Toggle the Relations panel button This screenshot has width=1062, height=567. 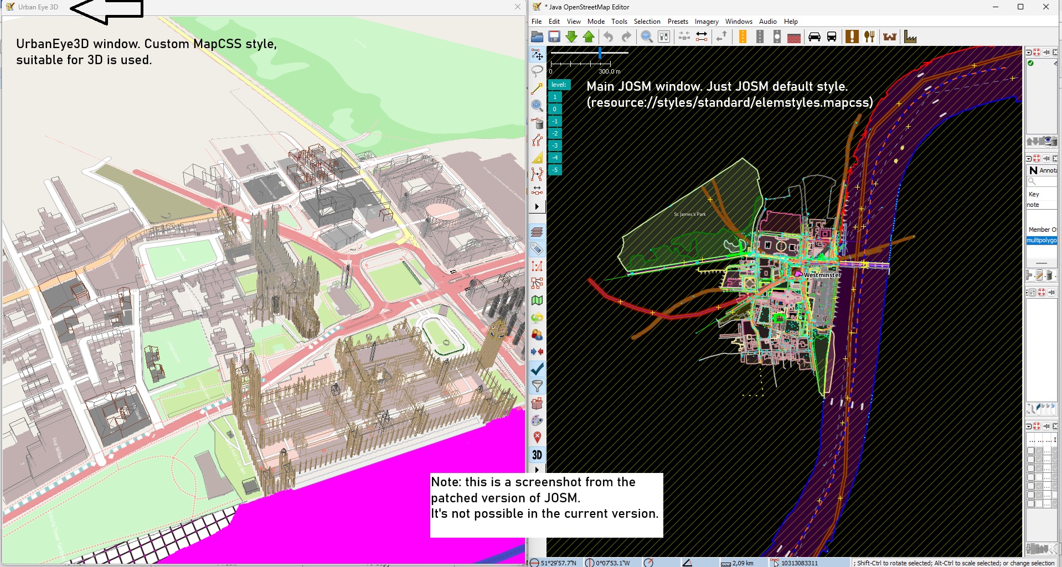pos(537,283)
